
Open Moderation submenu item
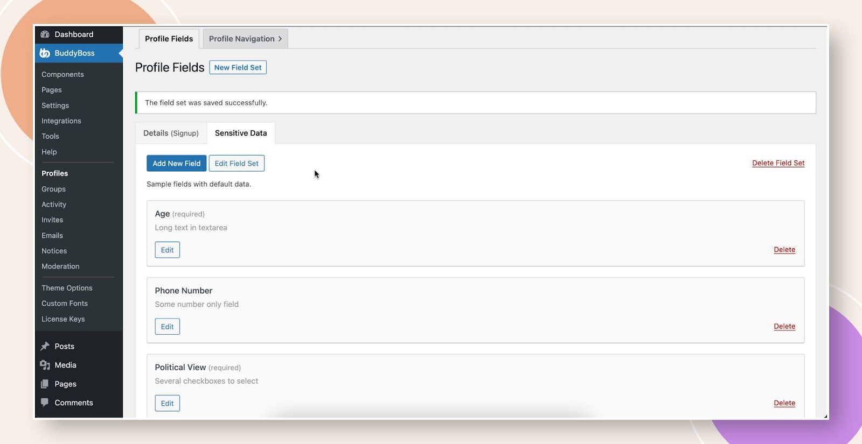point(60,266)
